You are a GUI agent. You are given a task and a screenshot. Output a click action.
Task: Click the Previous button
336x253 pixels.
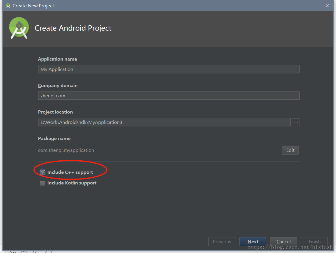pos(222,242)
